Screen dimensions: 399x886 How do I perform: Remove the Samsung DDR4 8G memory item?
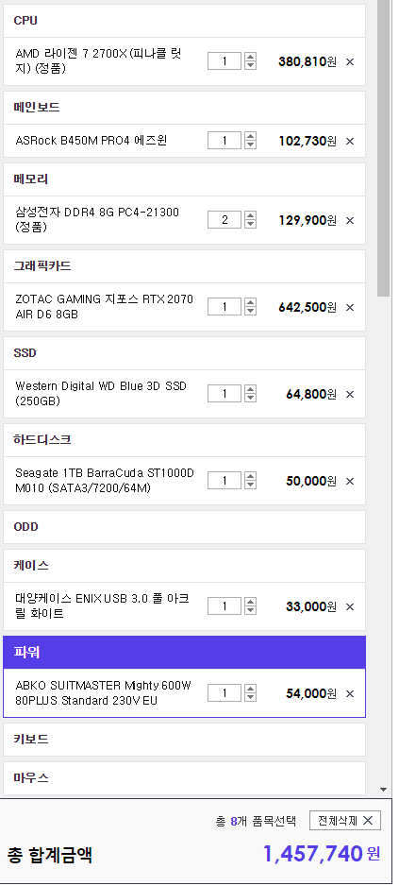pos(350,220)
